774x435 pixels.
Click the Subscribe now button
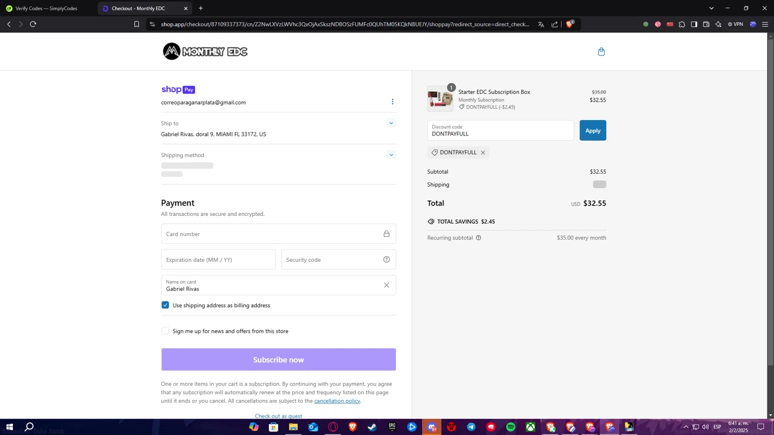click(x=279, y=360)
